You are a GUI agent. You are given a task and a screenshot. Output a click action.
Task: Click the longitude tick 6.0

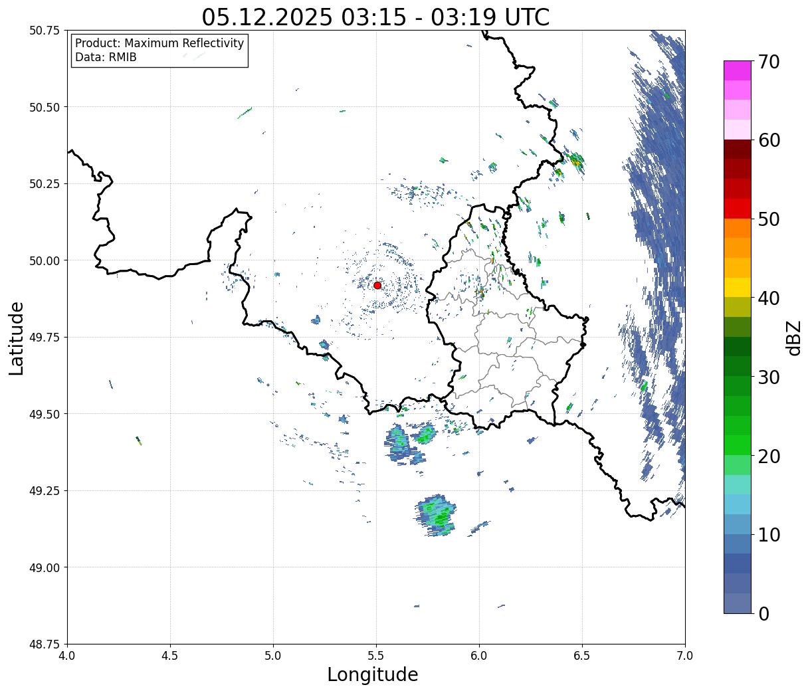tap(479, 656)
